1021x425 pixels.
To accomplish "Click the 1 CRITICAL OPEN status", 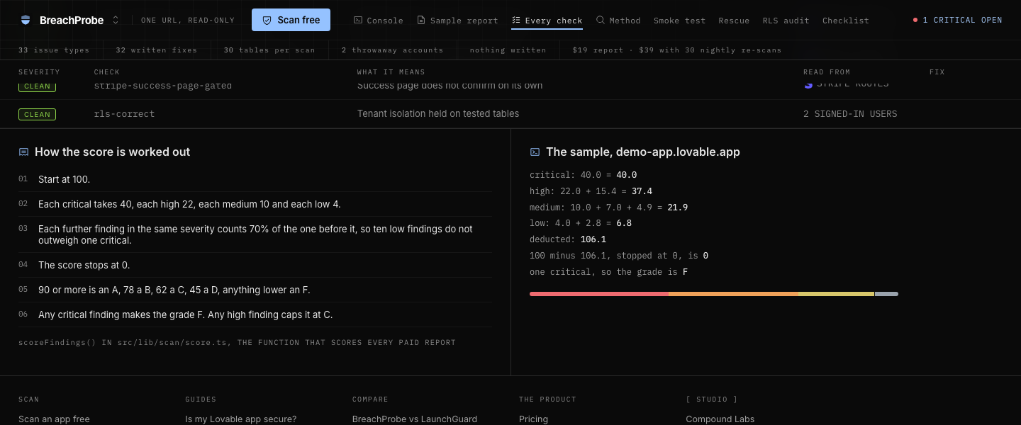I will coord(958,21).
